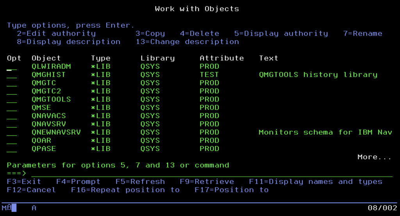Click the QNAVSRV library entry
Viewport: 400px width, 216px height.
click(x=150, y=124)
